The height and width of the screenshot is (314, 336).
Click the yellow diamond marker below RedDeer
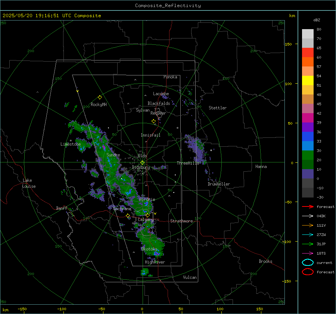point(153,121)
